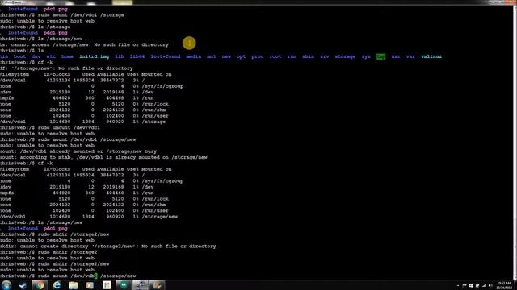This screenshot has height=290, width=517.
Task: Click the srv directory in ls output
Action: (325, 56)
